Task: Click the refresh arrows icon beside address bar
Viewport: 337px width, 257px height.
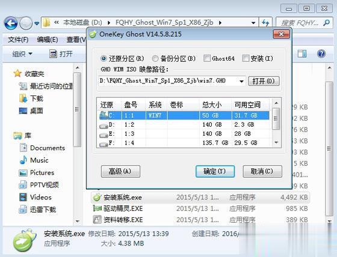Action: click(x=265, y=23)
